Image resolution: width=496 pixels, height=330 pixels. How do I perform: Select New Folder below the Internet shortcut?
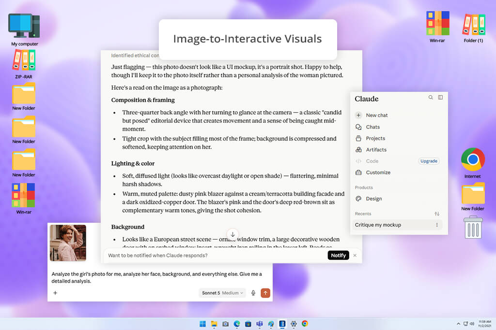[x=473, y=197]
